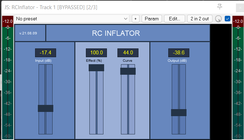Image resolution: width=244 pixels, height=140 pixels.
Task: Toggle the FX bypass checkbox
Action: (228, 19)
